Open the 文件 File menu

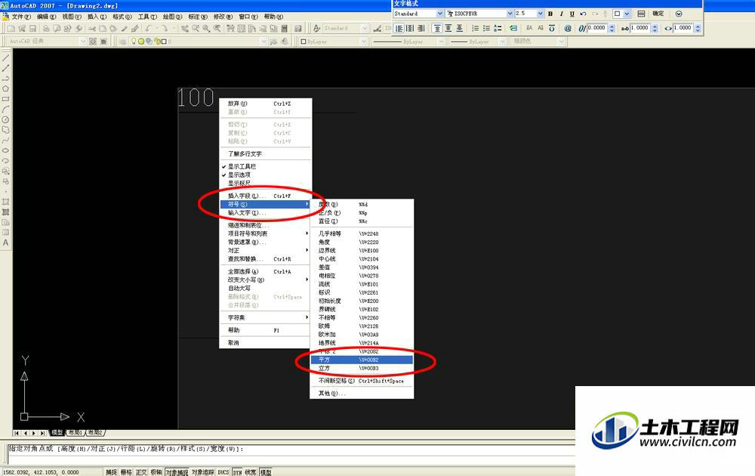(x=20, y=17)
